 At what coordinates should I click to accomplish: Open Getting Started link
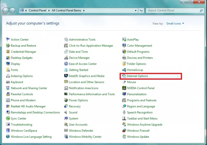[79, 70]
